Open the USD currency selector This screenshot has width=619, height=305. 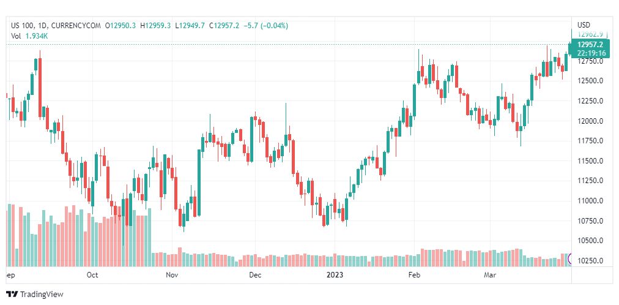584,24
